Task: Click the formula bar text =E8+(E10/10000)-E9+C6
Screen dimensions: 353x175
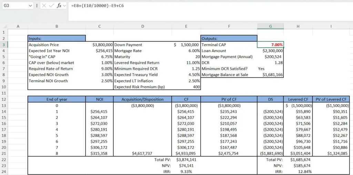Action: (x=98, y=6)
